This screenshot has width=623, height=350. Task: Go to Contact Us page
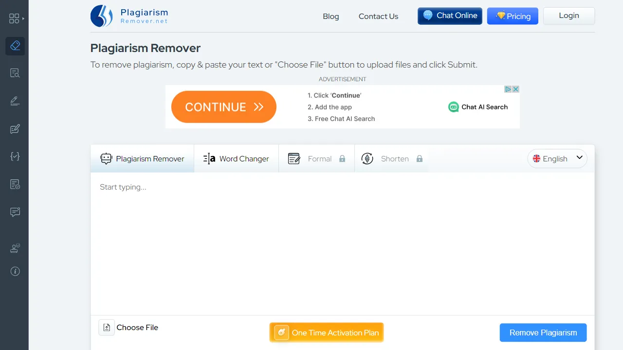click(379, 17)
